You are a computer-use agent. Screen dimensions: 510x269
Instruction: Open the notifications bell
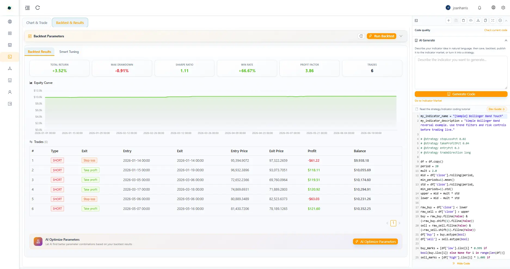[x=480, y=8]
